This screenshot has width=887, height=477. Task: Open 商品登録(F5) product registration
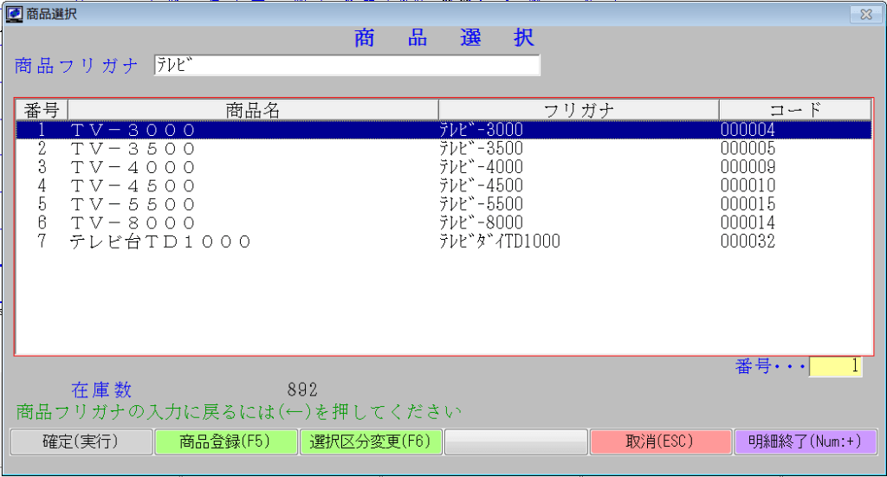(226, 442)
